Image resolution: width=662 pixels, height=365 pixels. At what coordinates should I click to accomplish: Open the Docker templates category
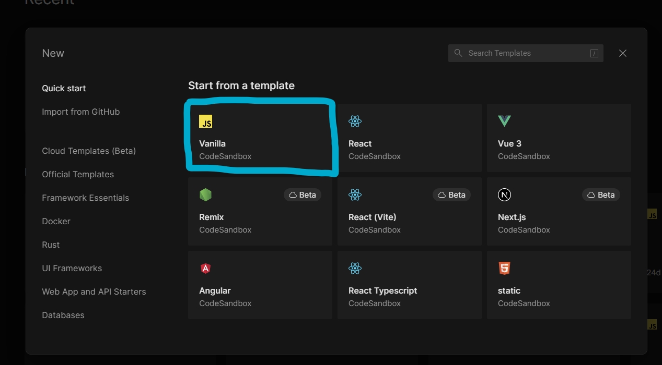tap(56, 222)
